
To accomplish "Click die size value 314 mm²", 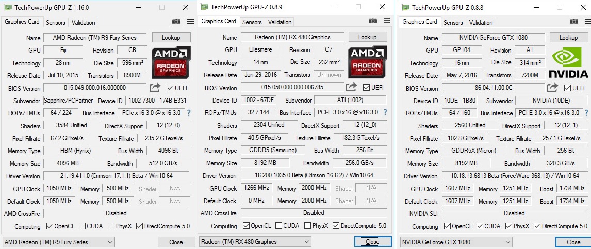I will tap(530, 62).
